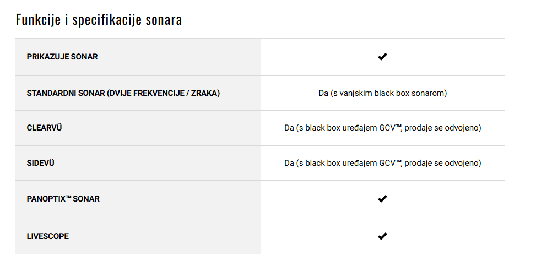Click the trademark symbol after PANOPTIX
Screen dimensions: 547x266
pyautogui.click(x=68, y=197)
